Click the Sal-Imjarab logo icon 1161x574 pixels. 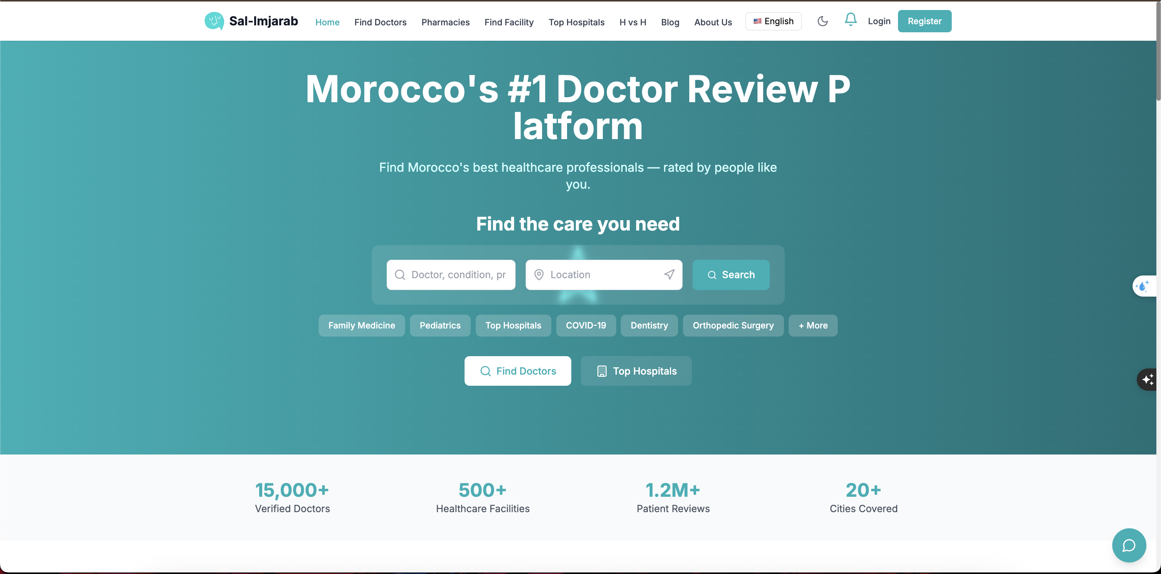[x=214, y=21]
